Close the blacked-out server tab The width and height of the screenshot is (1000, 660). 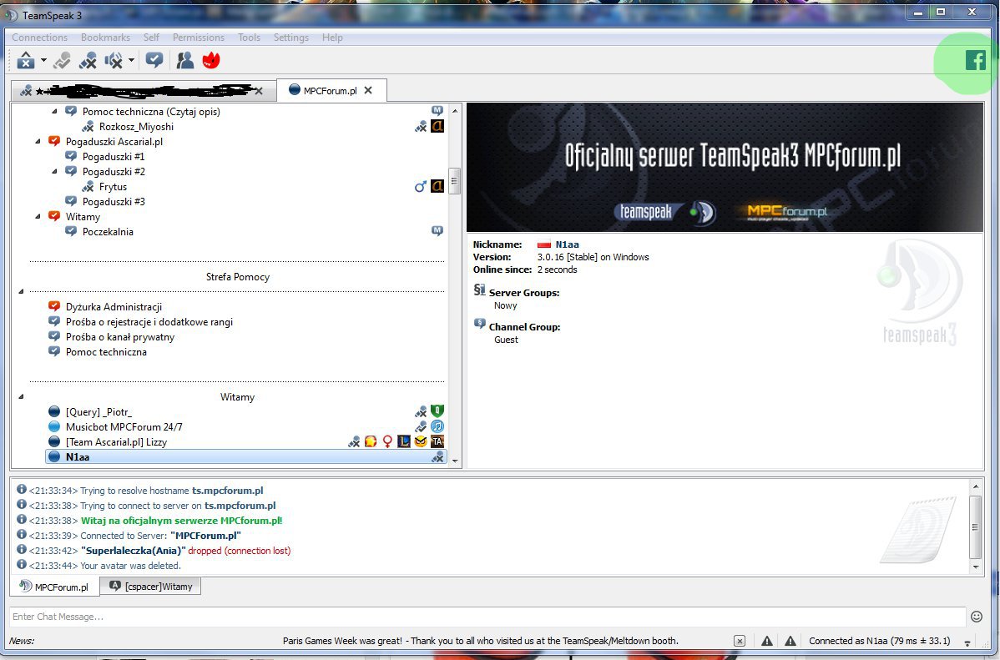point(259,91)
